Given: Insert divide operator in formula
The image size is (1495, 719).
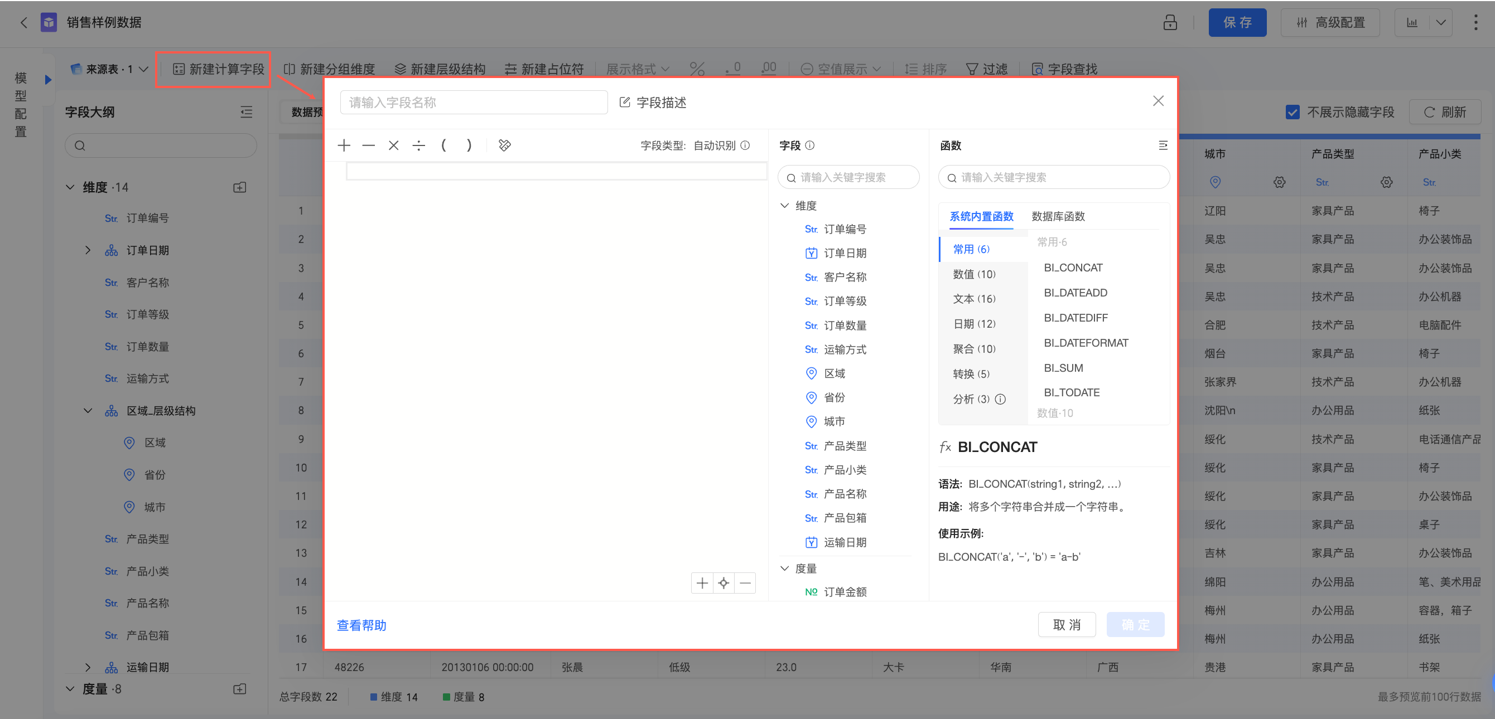Looking at the screenshot, I should coord(418,145).
